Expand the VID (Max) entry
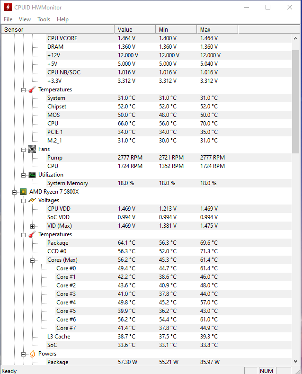The width and height of the screenshot is (302, 374). point(33,226)
